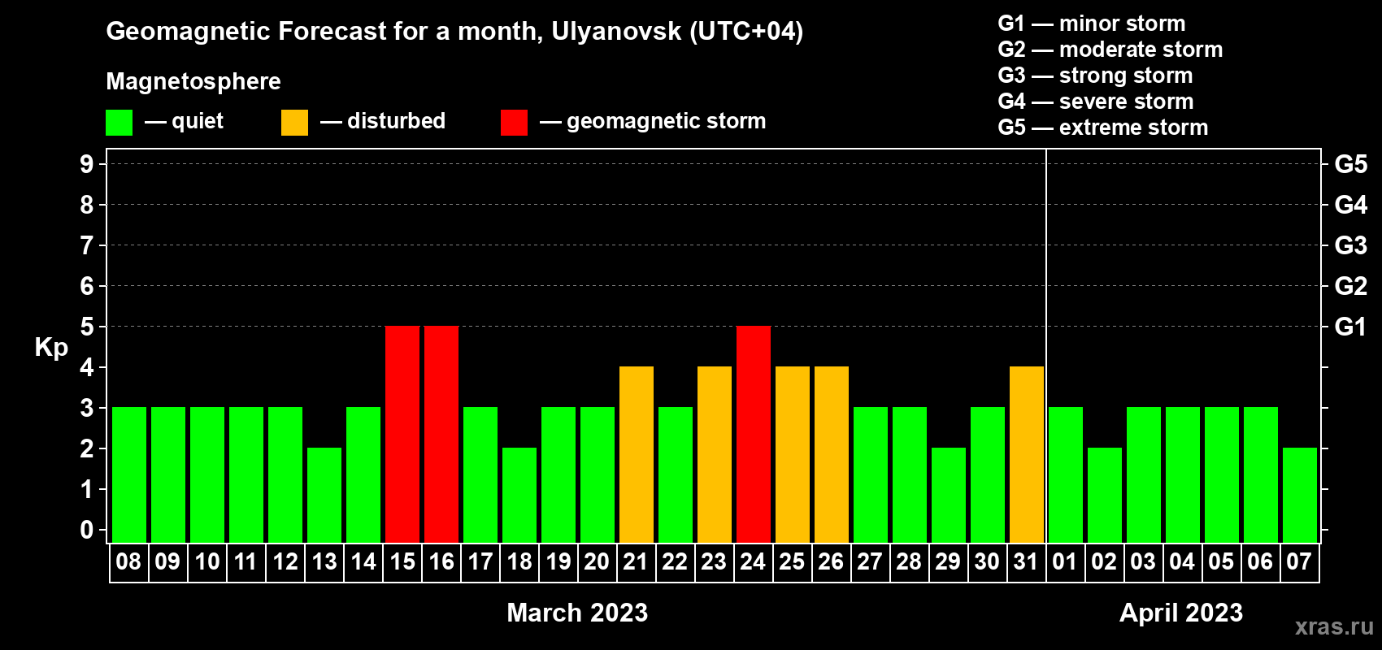Click the March 2023 month label
This screenshot has width=1382, height=650.
click(577, 613)
